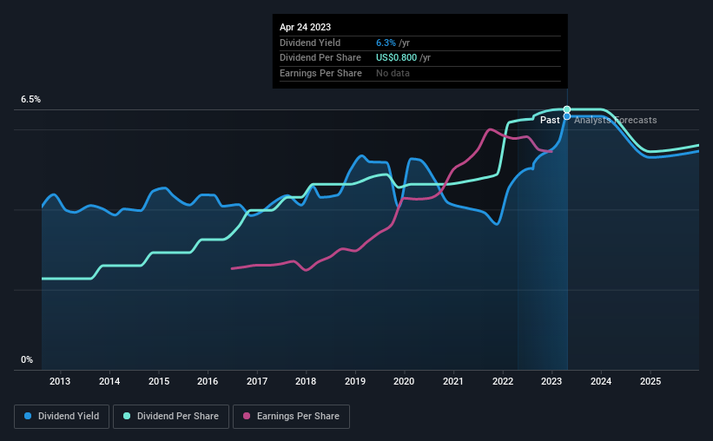The height and width of the screenshot is (441, 713).
Task: Click the 2016 x-axis label
Action: click(x=208, y=381)
